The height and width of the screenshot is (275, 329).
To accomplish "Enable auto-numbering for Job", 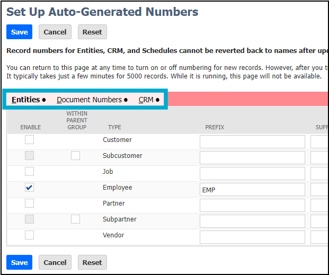I will [30, 172].
